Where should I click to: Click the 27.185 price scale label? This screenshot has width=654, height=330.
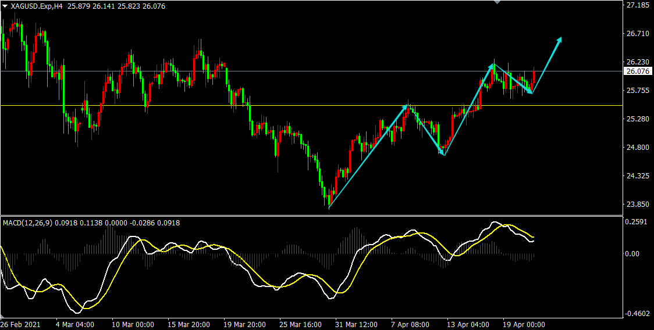point(637,5)
